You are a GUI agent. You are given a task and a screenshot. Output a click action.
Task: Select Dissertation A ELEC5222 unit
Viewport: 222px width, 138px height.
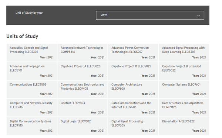[x=184, y=126]
